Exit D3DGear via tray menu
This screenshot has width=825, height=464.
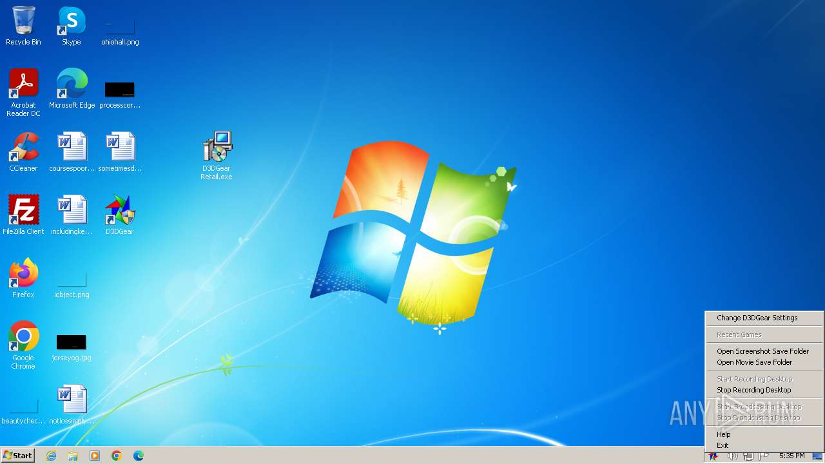[x=764, y=445]
